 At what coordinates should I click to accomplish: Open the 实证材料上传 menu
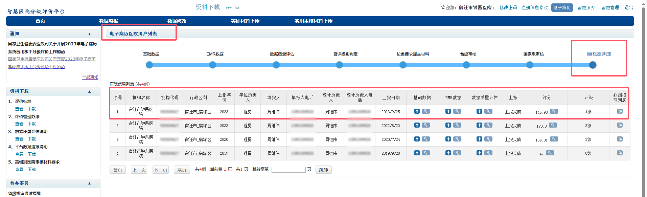click(x=245, y=21)
